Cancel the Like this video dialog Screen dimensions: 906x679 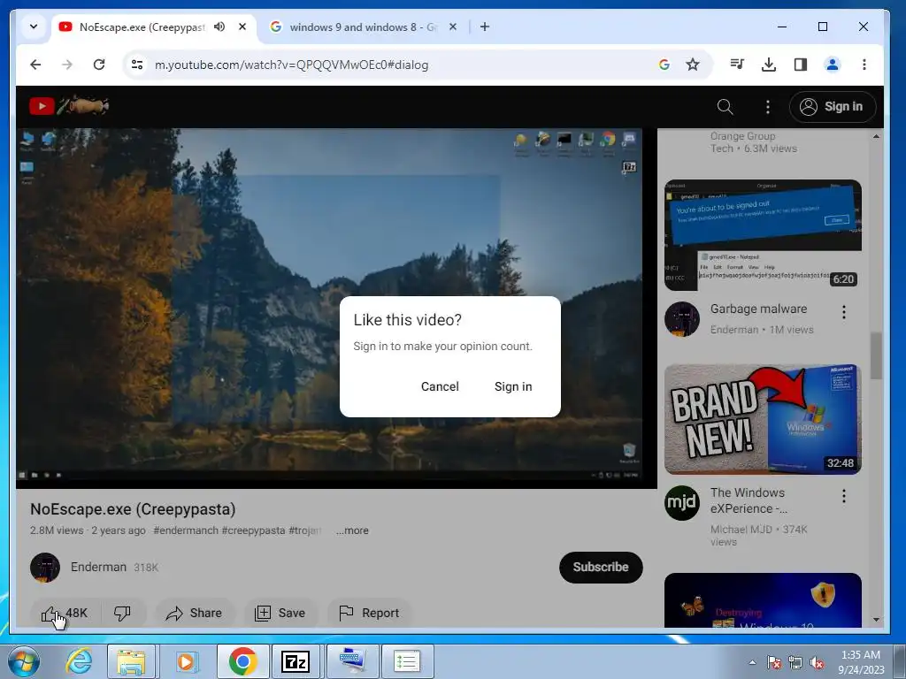pyautogui.click(x=440, y=387)
